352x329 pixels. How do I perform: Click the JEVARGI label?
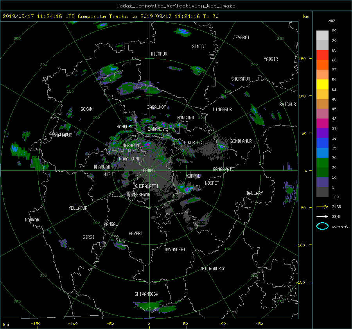point(241,38)
